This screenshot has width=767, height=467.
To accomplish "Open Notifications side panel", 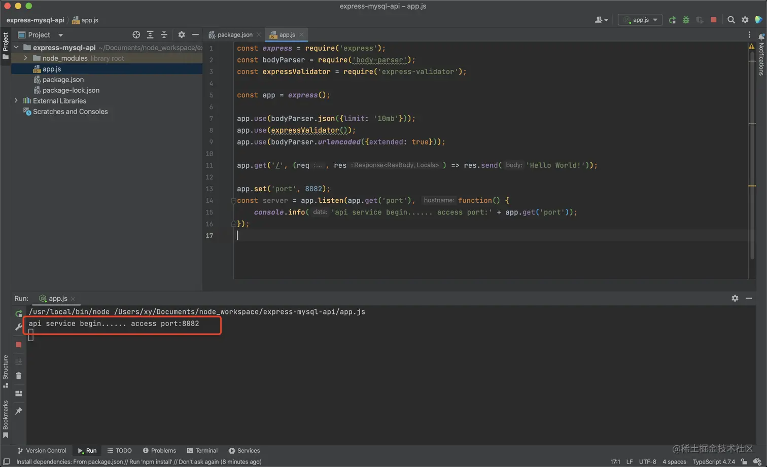I will 761,55.
